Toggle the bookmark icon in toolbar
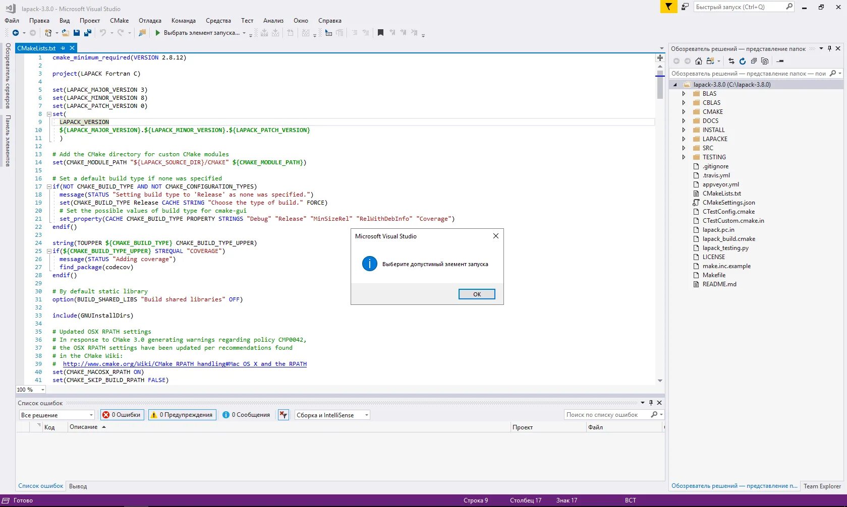 pos(380,33)
